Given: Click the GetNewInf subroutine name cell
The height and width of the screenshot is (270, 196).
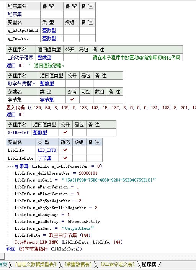Looking at the screenshot, I should 19,133.
